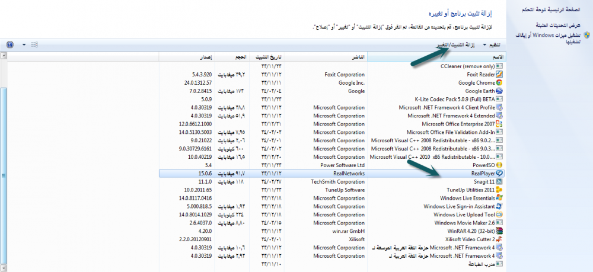The image size is (593, 272).
Task: Click the scroll up arrow of the list
Action: pyautogui.click(x=4, y=56)
